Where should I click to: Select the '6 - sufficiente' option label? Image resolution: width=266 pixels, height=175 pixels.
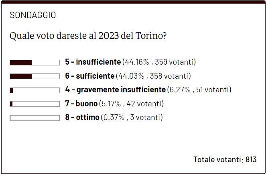click(90, 76)
